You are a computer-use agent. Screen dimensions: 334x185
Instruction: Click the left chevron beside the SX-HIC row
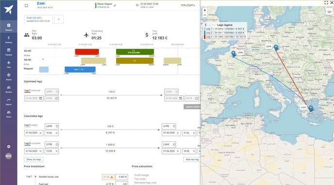pyautogui.click(x=43, y=59)
